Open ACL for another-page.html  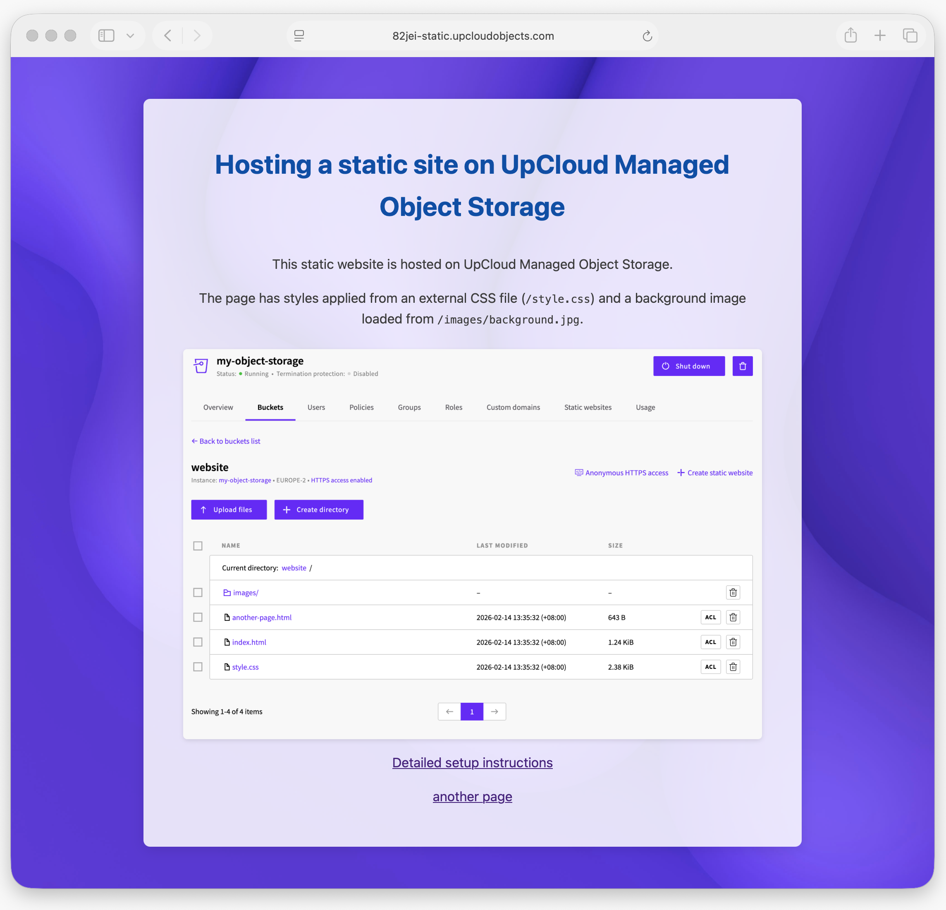[x=710, y=617]
